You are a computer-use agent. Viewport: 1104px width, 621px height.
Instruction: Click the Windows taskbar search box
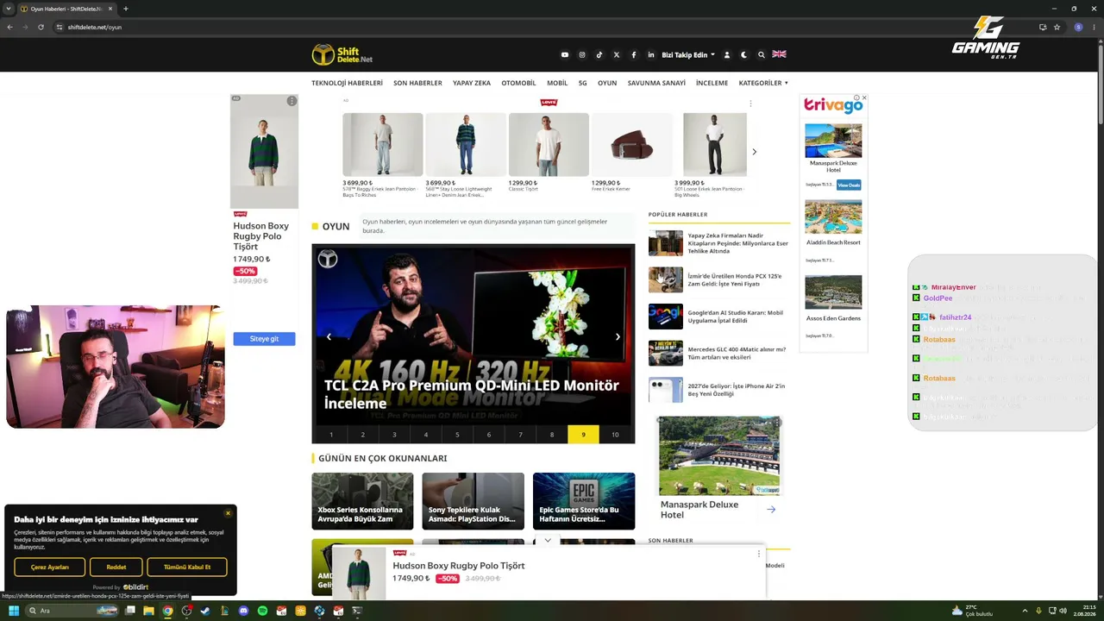click(x=72, y=611)
